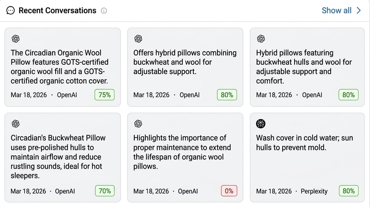
Task: Select the 'Hybrid pillows featuring buckwheat hulls' conversation
Action: tap(304, 67)
